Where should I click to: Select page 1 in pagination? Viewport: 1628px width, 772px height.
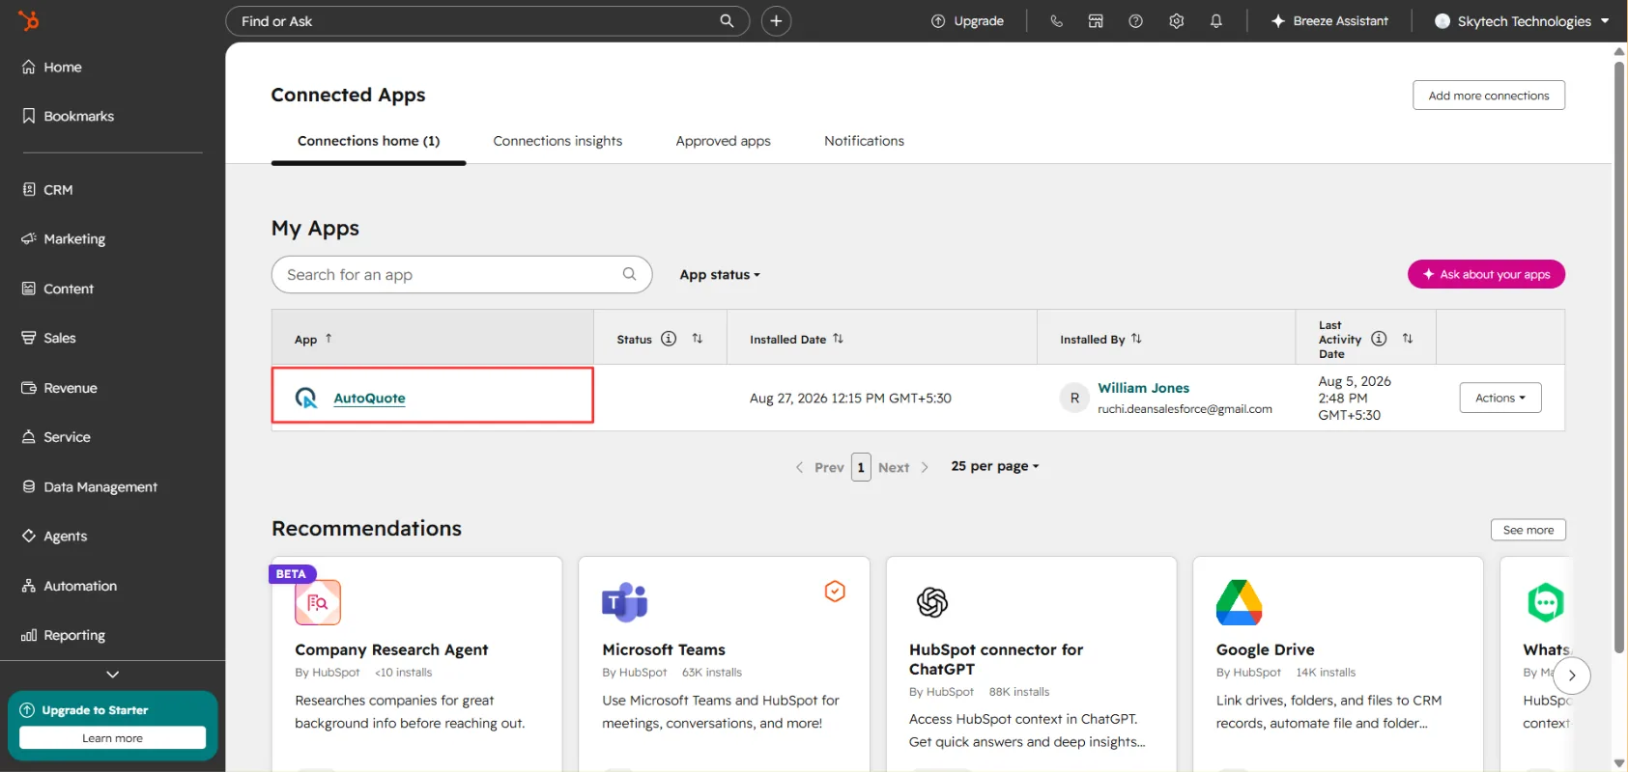tap(861, 467)
